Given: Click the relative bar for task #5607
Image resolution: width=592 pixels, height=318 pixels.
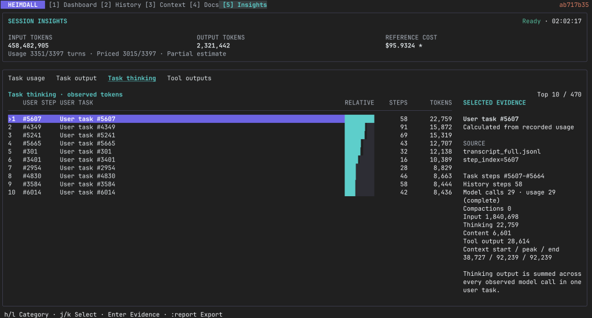Looking at the screenshot, I should (x=360, y=119).
